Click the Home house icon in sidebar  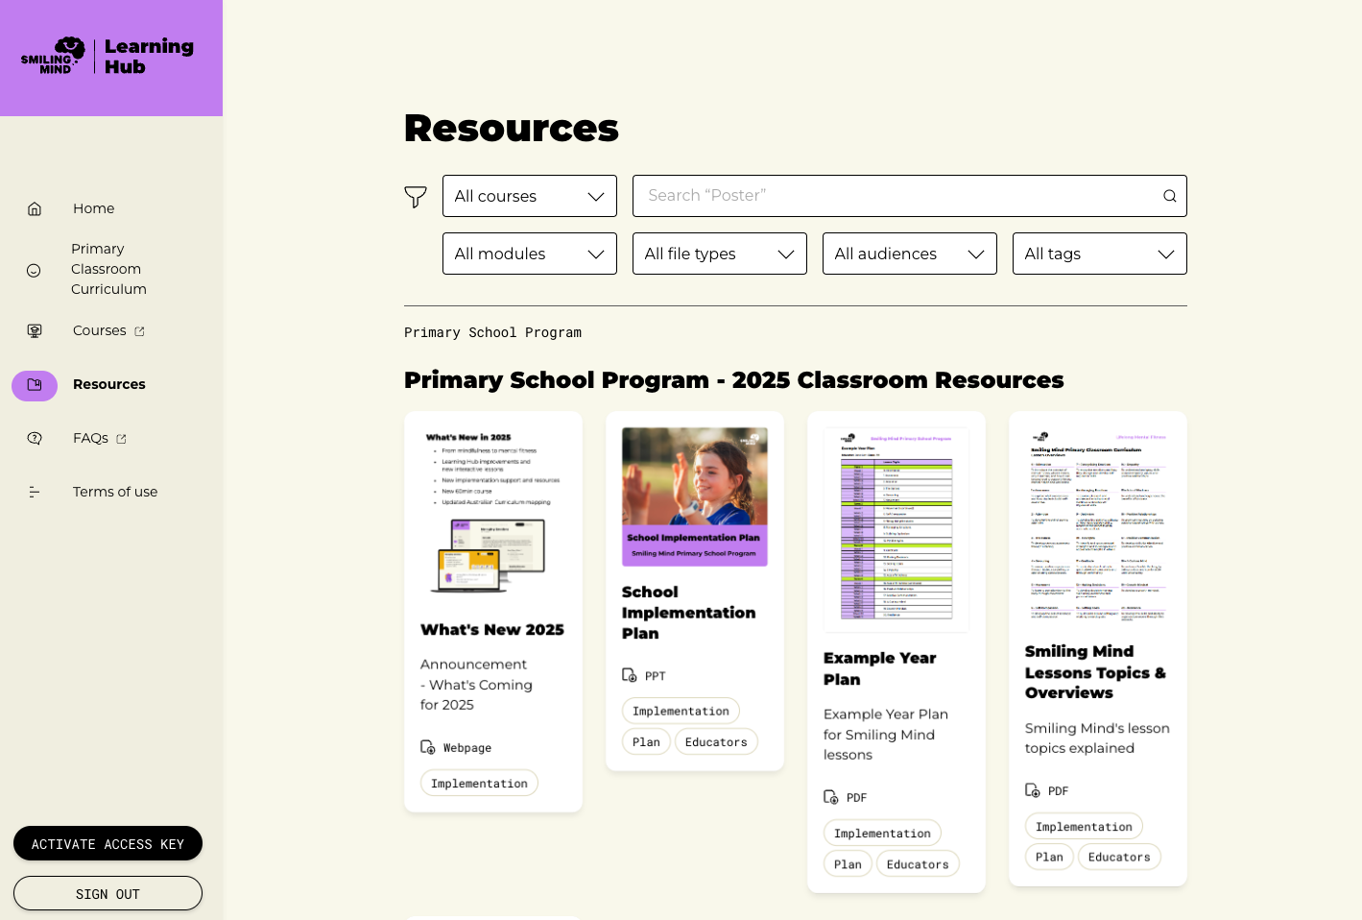click(35, 208)
